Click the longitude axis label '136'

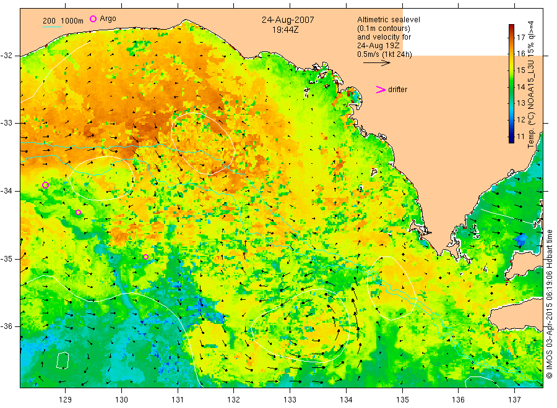click(459, 399)
